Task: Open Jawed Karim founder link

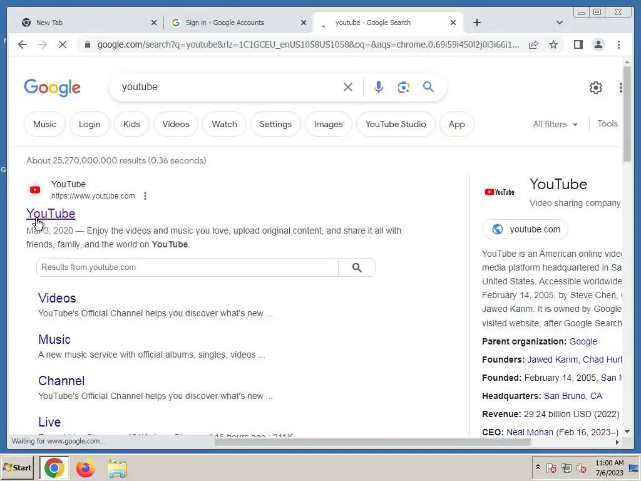Action: pyautogui.click(x=552, y=360)
